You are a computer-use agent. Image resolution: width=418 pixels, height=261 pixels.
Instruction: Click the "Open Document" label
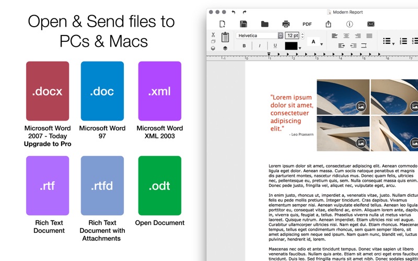160,223
